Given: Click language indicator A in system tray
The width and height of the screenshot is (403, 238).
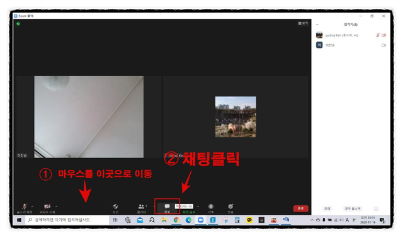Looking at the screenshot, I should click(347, 220).
